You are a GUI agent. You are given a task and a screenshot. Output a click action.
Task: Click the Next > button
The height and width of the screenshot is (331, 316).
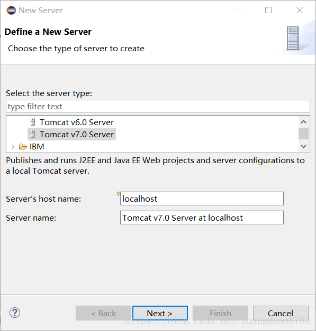point(160,313)
